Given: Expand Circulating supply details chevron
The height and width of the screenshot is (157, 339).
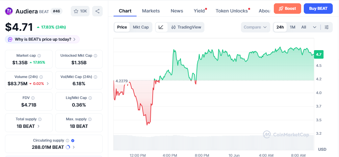Looking at the screenshot, I should [74, 147].
